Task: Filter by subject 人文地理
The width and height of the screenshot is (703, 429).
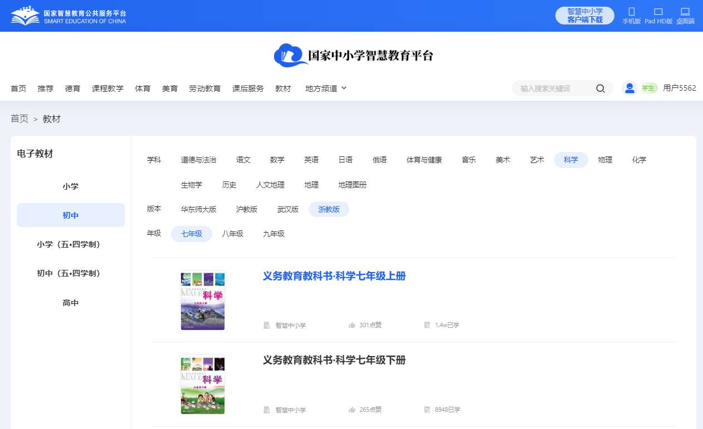Action: pos(271,185)
